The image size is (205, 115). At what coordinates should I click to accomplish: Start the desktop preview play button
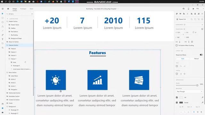point(193,9)
